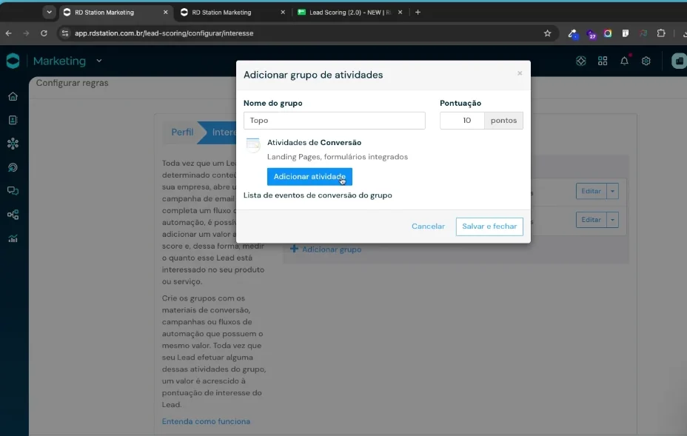The height and width of the screenshot is (436, 687).
Task: Open the network nodes icon in sidebar
Action: pyautogui.click(x=13, y=144)
